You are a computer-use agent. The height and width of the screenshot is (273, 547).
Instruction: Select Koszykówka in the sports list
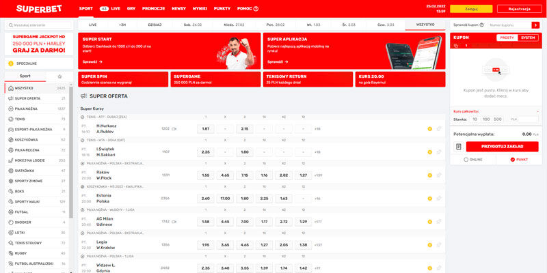[37, 140]
